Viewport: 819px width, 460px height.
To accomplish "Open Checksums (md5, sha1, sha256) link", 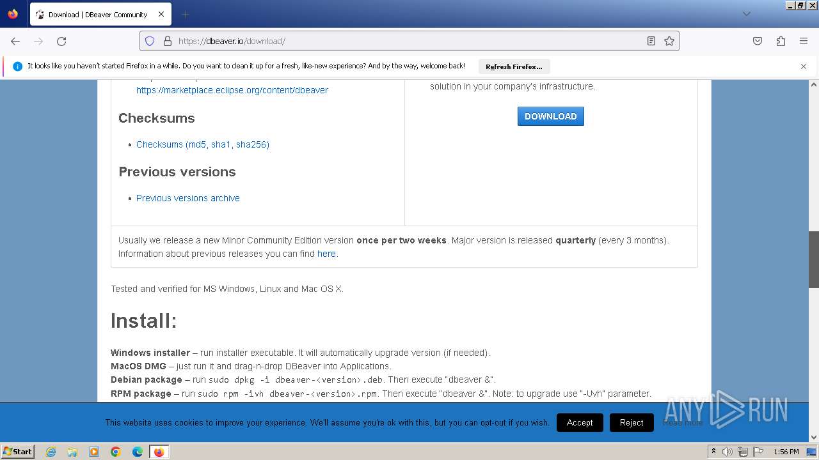I will (203, 144).
